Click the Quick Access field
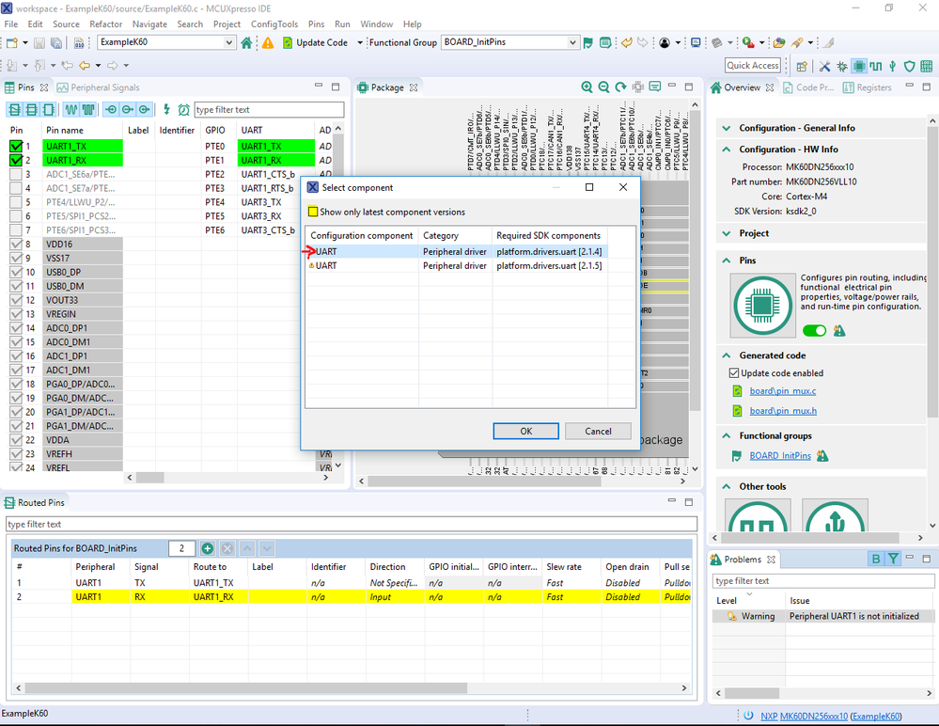This screenshot has width=939, height=726. [x=753, y=65]
